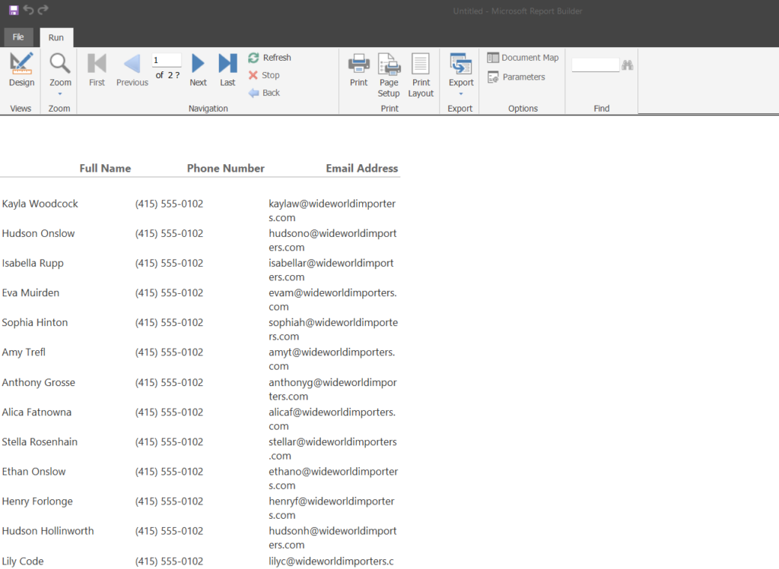Print the report
Screen dimensions: 779x569
point(359,69)
